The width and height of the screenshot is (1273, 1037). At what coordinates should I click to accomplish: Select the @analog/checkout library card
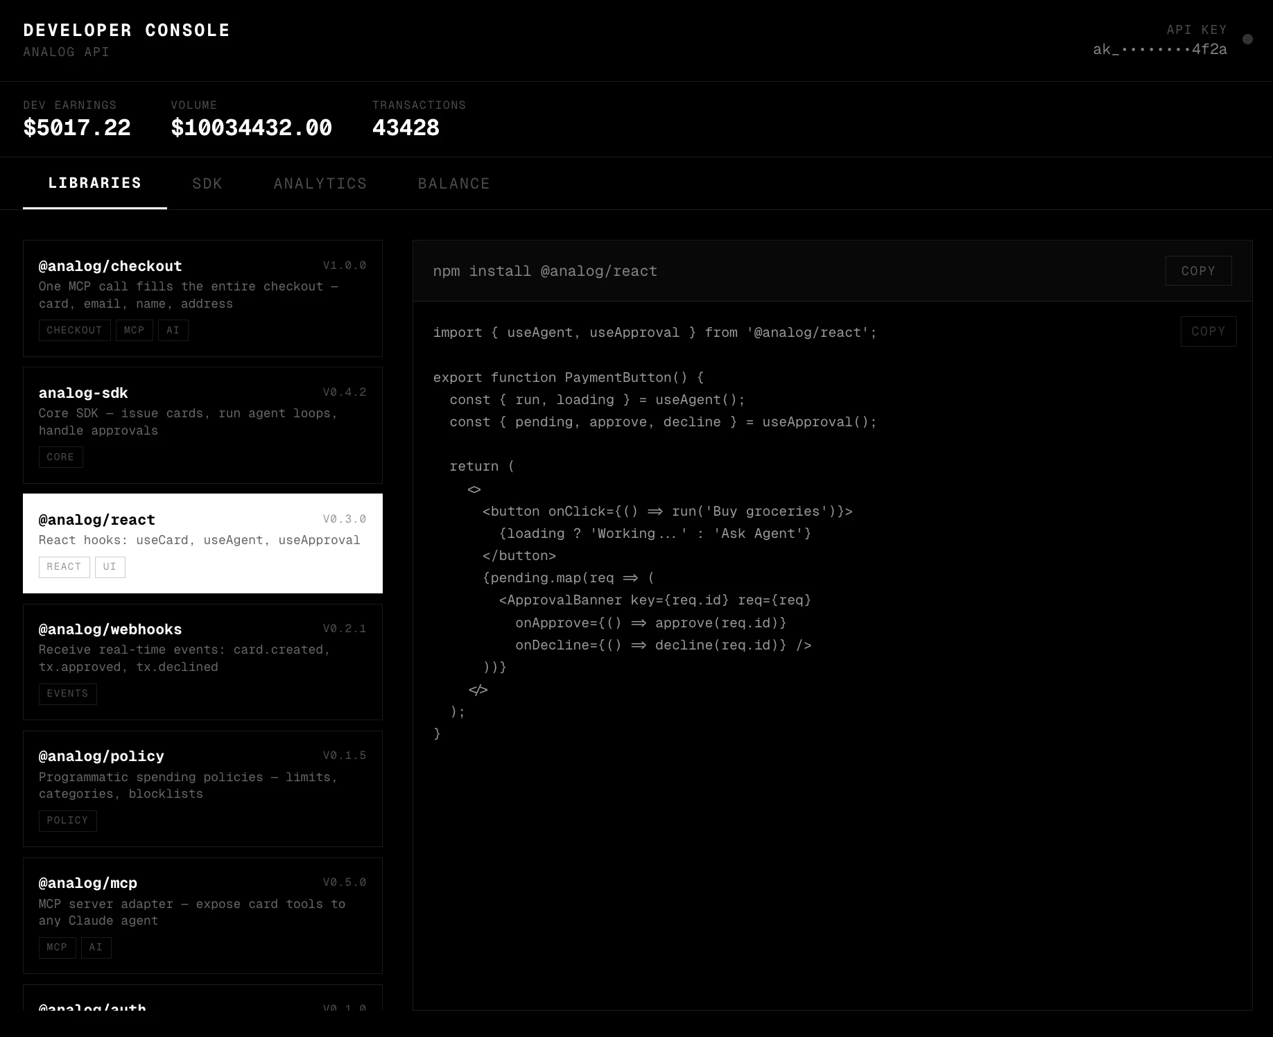pos(202,298)
